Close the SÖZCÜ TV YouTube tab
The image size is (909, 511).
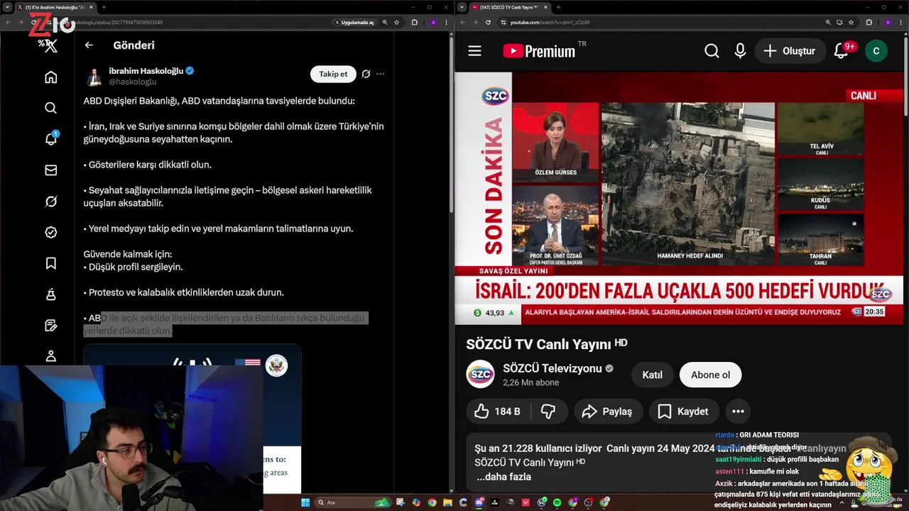[x=544, y=7]
